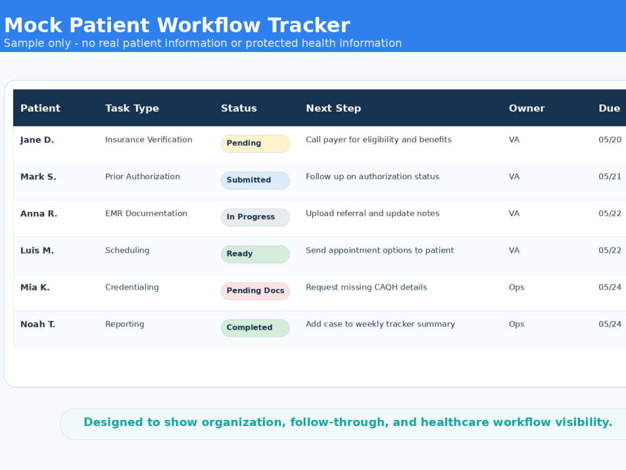Click the EMR Documentation task type cell
This screenshot has width=626, height=470.
[146, 214]
